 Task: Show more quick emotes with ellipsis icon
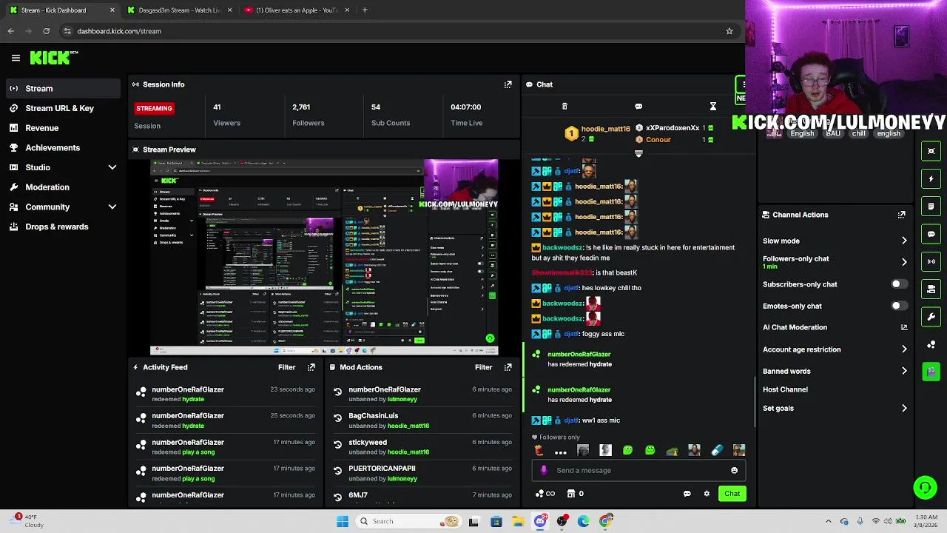[x=561, y=451]
